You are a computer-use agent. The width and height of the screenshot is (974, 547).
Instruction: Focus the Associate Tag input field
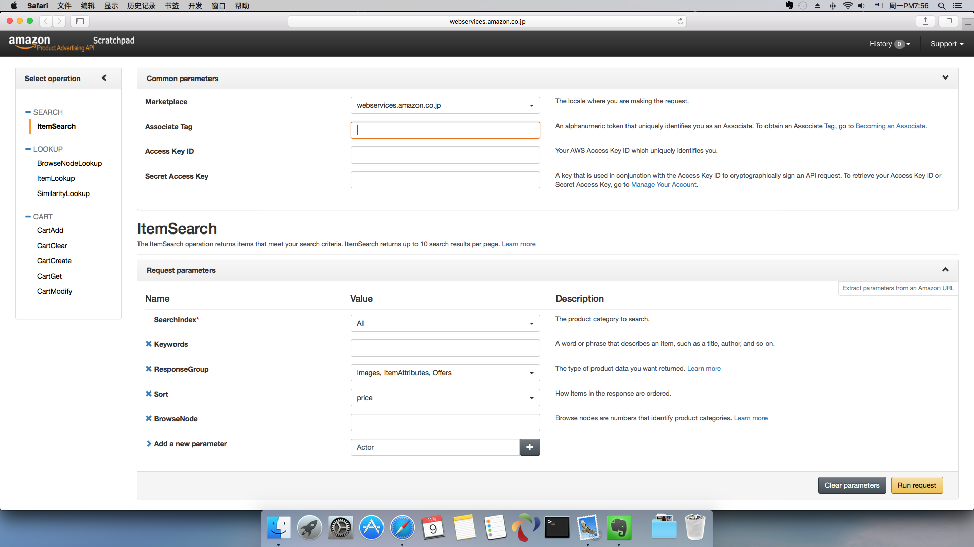coord(445,130)
